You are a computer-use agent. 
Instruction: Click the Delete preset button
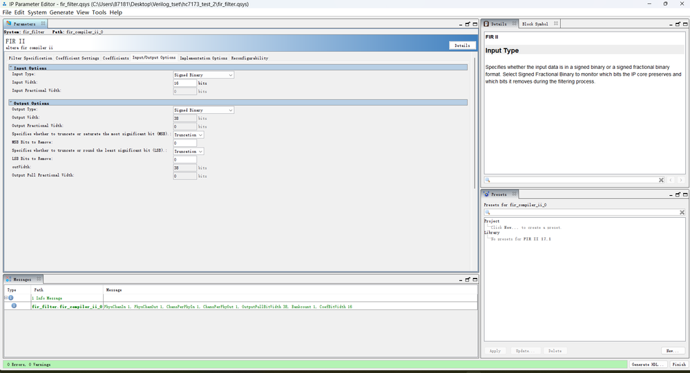(x=555, y=351)
